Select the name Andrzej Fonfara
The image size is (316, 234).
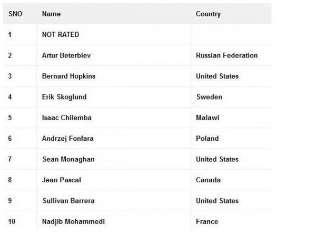tap(68, 139)
